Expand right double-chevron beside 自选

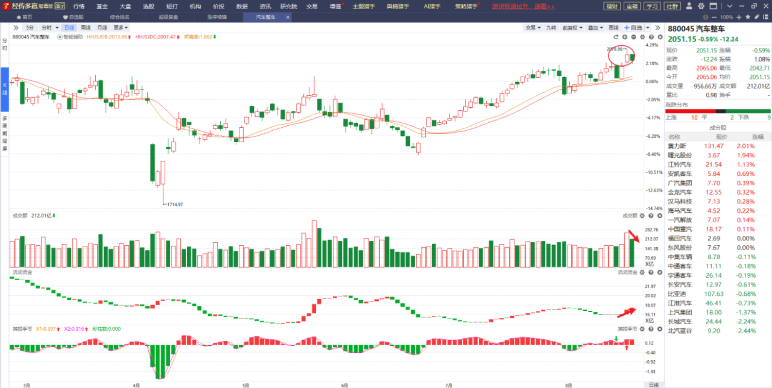coord(658,28)
